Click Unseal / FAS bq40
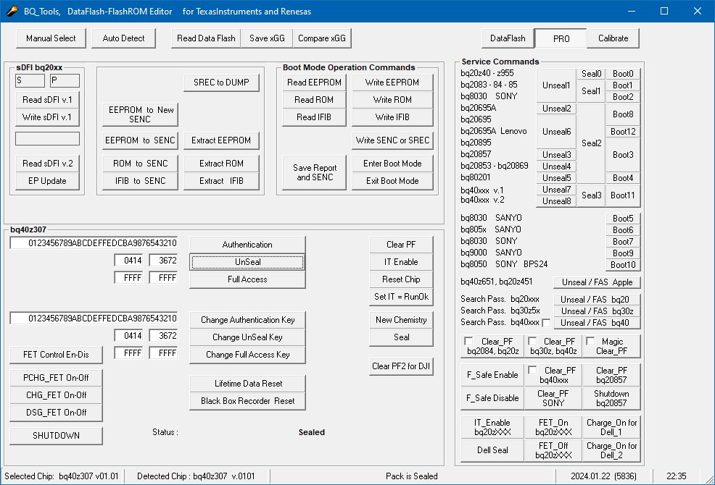Viewport: 715px width, 485px height. click(597, 323)
